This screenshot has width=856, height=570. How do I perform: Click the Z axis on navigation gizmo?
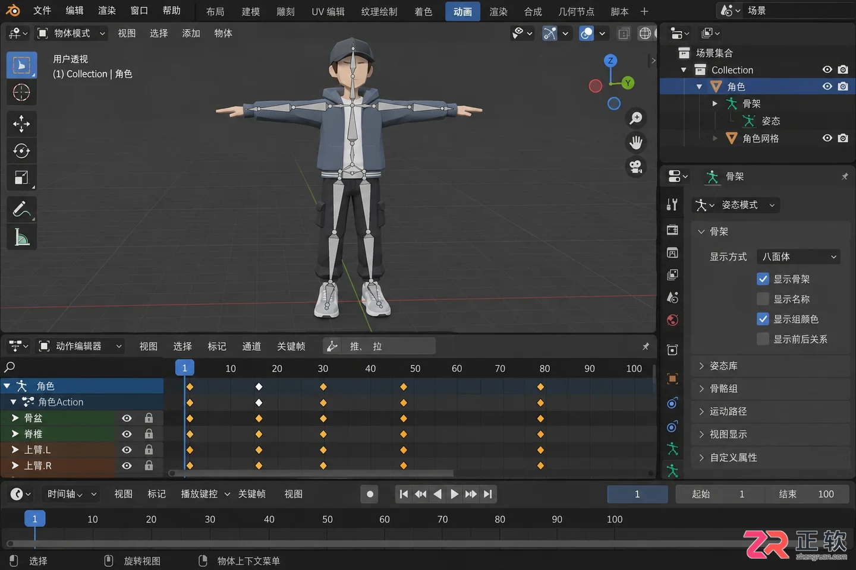point(610,61)
